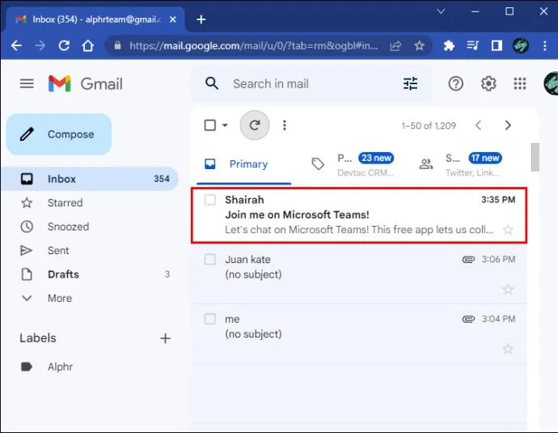The image size is (558, 433).
Task: Go back in the browser
Action: pos(17,45)
